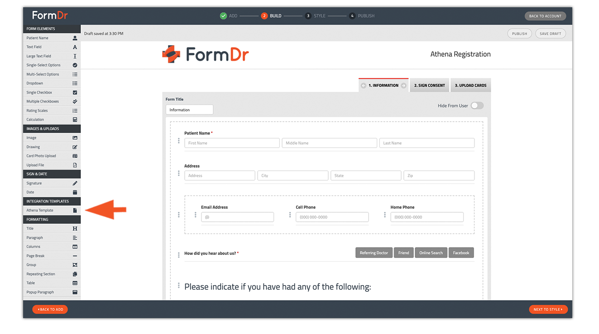Select the Title heading icon

point(75,229)
